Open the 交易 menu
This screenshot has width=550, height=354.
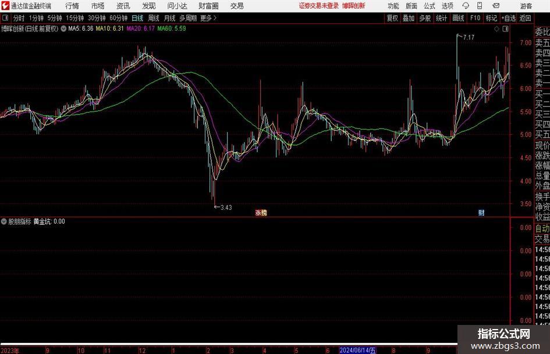[237, 6]
